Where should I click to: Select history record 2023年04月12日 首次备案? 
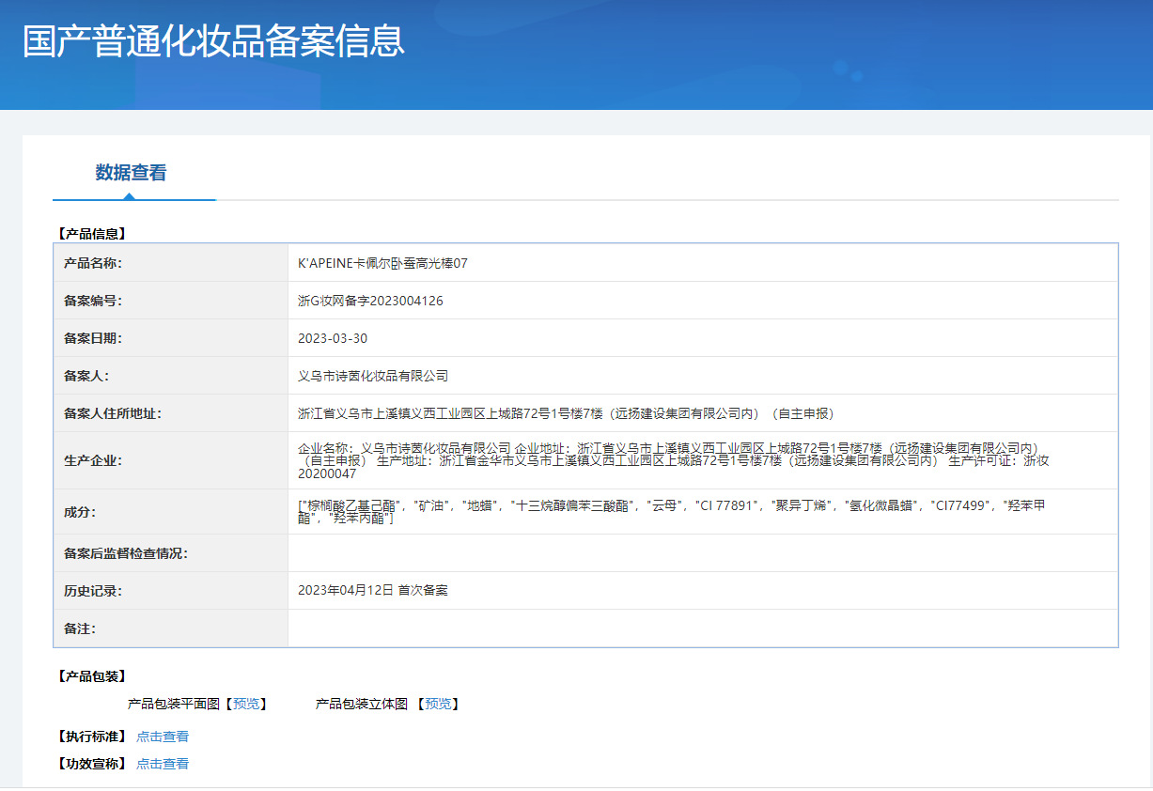(x=373, y=591)
